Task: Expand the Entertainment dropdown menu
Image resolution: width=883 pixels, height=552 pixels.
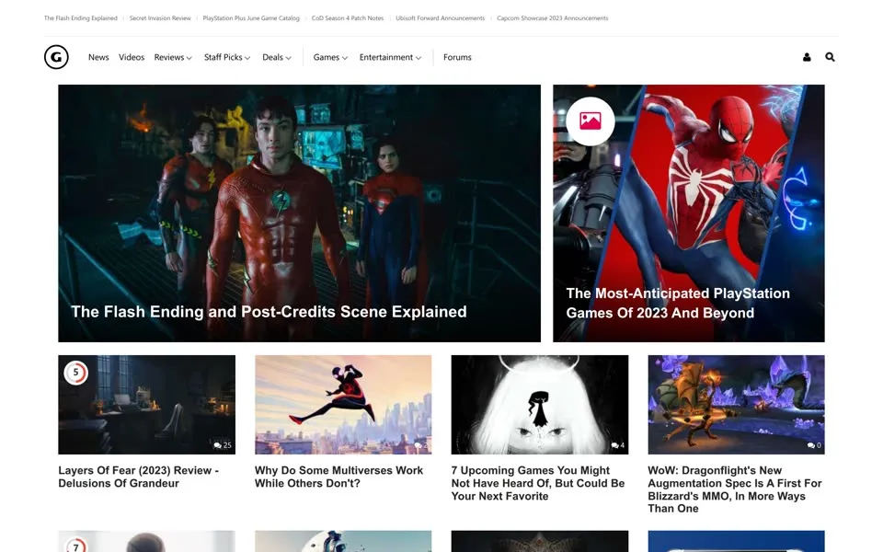Action: [x=390, y=57]
